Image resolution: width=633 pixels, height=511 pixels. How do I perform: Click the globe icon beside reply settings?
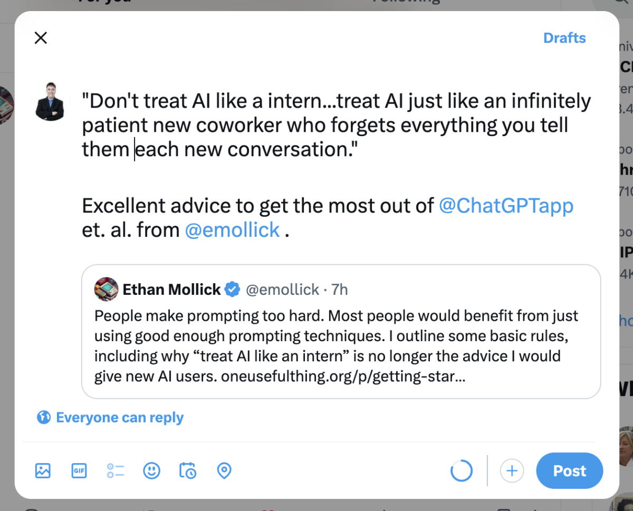pyautogui.click(x=43, y=418)
